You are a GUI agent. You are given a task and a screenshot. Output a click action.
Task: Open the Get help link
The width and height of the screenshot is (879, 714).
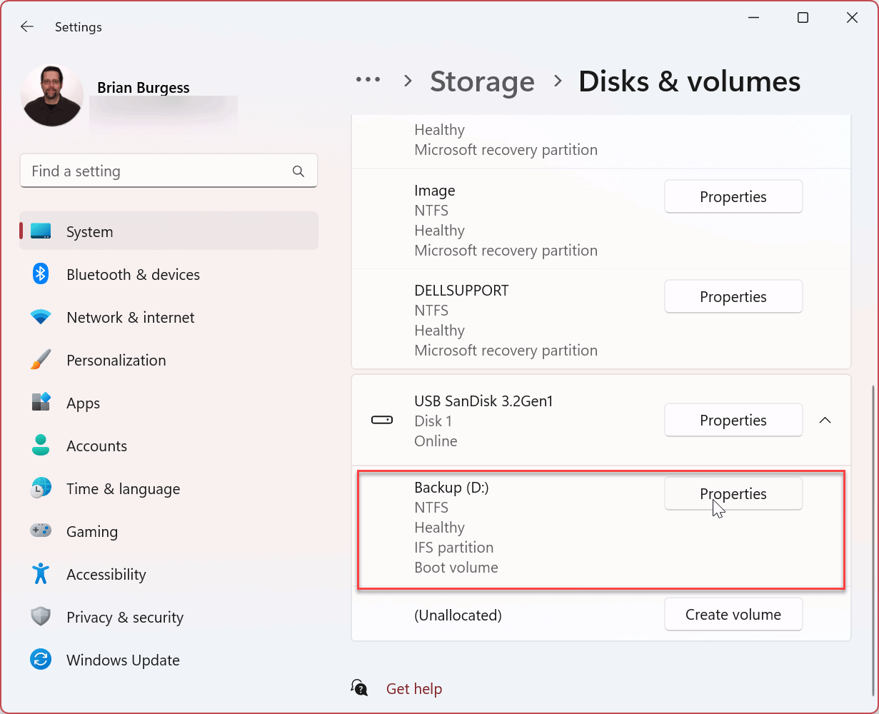point(413,689)
